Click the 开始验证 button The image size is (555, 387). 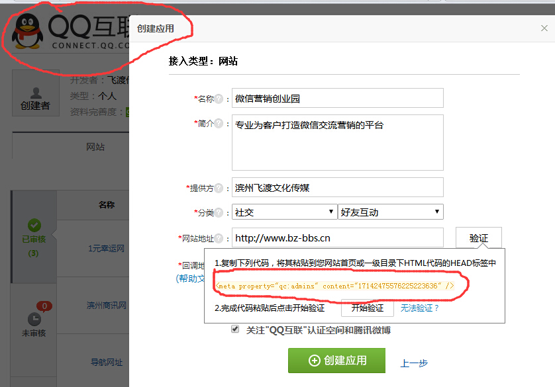(368, 308)
